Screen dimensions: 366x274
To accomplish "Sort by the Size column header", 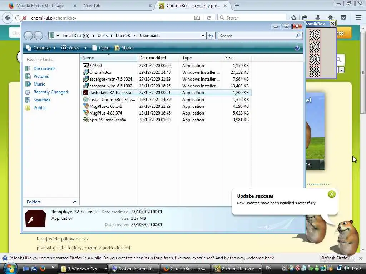I will point(237,58).
